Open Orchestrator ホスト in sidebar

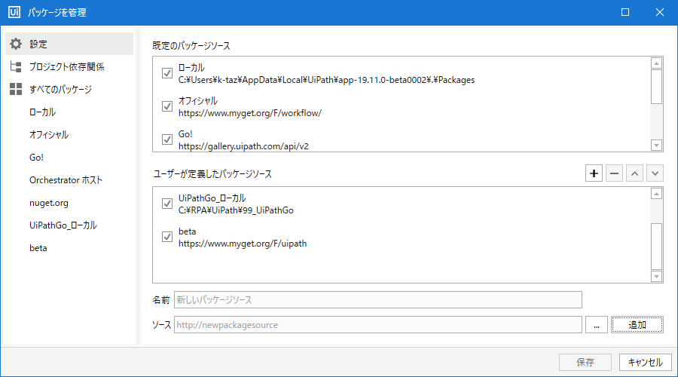point(66,180)
